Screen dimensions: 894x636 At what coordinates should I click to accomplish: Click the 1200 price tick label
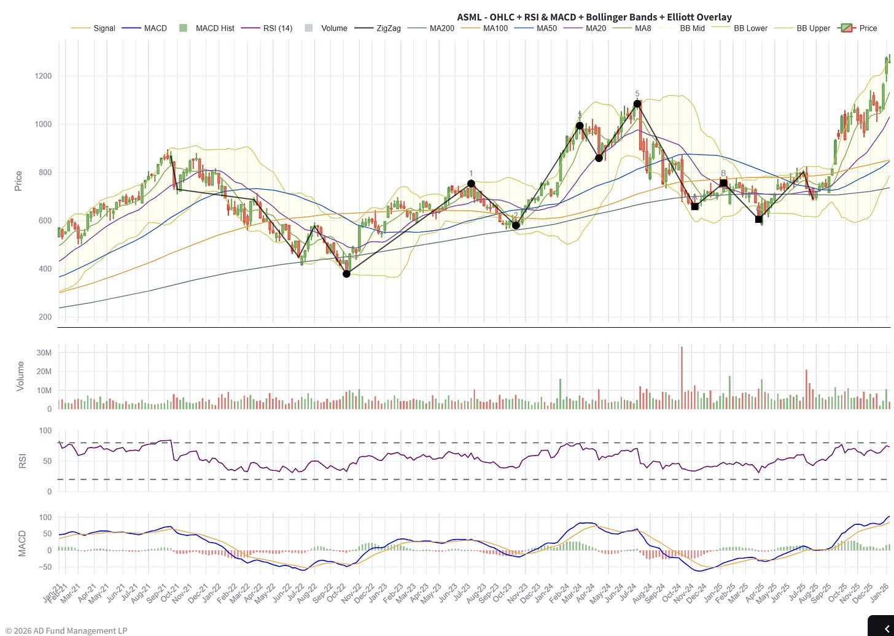coord(42,76)
